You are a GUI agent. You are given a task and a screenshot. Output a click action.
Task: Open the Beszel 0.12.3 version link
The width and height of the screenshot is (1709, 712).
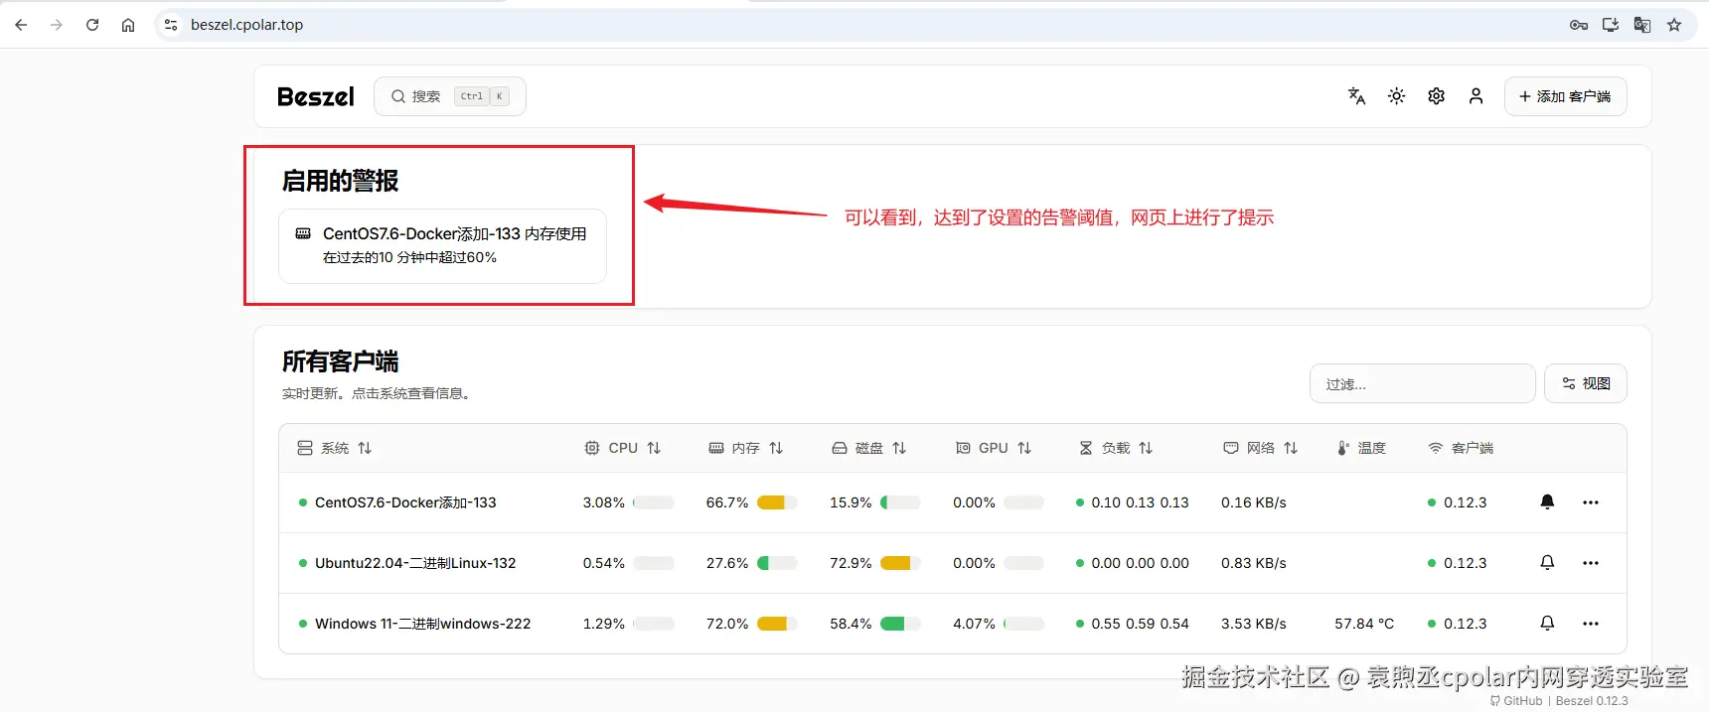1592,701
